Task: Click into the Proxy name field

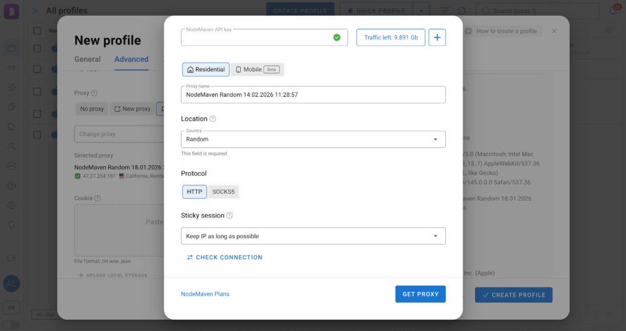Action: point(313,95)
